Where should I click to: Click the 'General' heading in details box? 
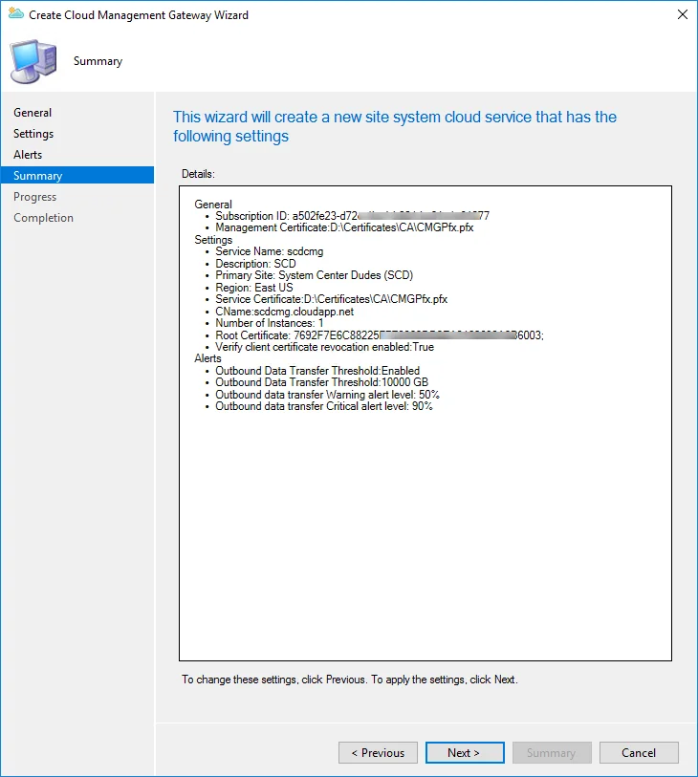[212, 205]
